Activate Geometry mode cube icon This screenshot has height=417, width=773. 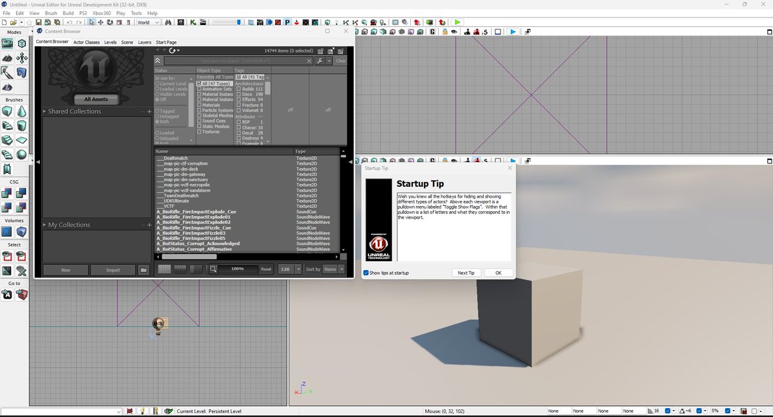pyautogui.click(x=21, y=43)
